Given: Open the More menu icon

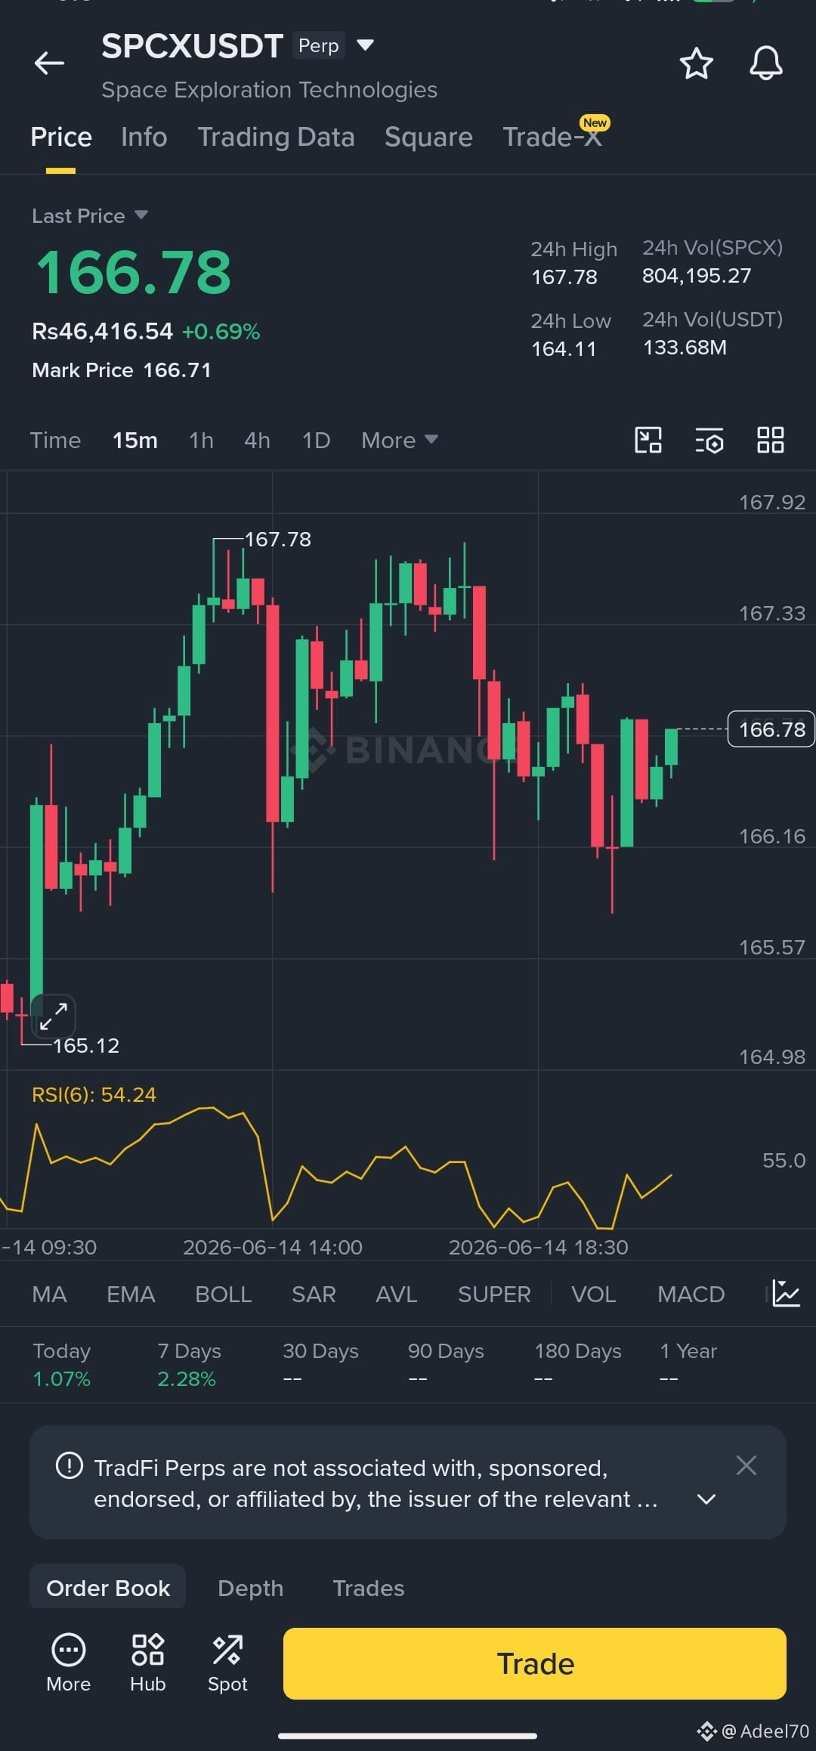Looking at the screenshot, I should tap(69, 1663).
